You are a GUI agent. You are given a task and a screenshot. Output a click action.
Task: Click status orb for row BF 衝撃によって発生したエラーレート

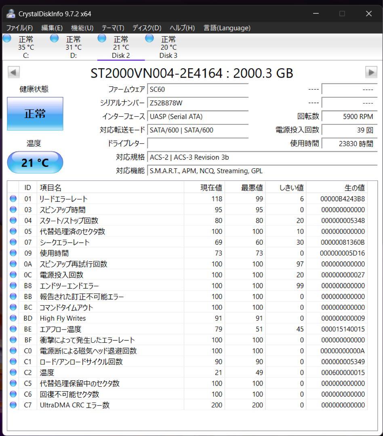coord(13,340)
